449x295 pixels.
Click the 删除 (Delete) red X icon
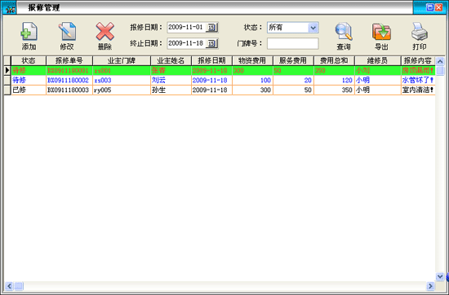[x=105, y=31]
